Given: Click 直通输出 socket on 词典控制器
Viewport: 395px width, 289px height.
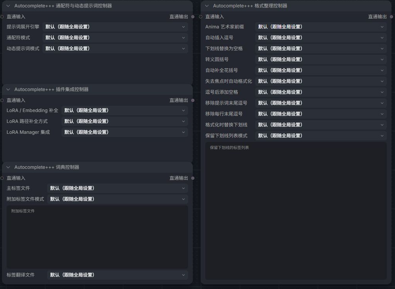Looking at the screenshot, I should point(193,178).
